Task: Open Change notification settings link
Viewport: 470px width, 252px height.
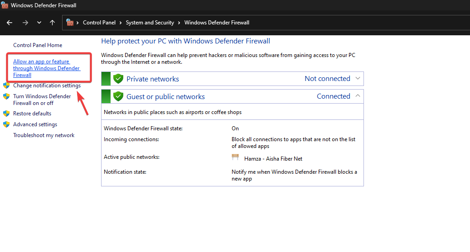Action: 47,86
